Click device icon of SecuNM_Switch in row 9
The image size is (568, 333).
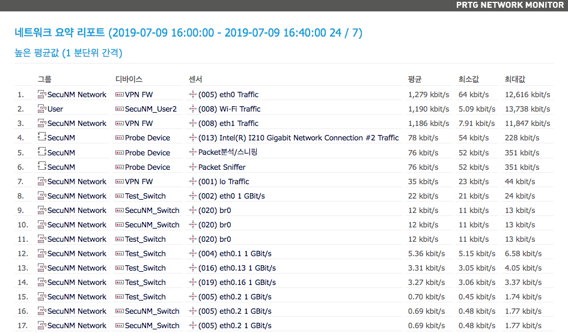click(120, 211)
